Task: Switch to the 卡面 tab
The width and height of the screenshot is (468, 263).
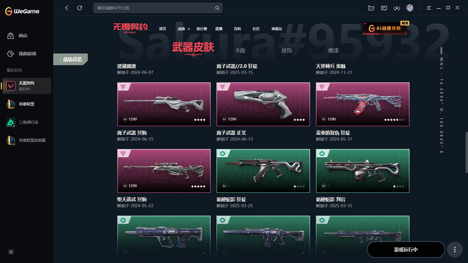Action: click(x=240, y=51)
